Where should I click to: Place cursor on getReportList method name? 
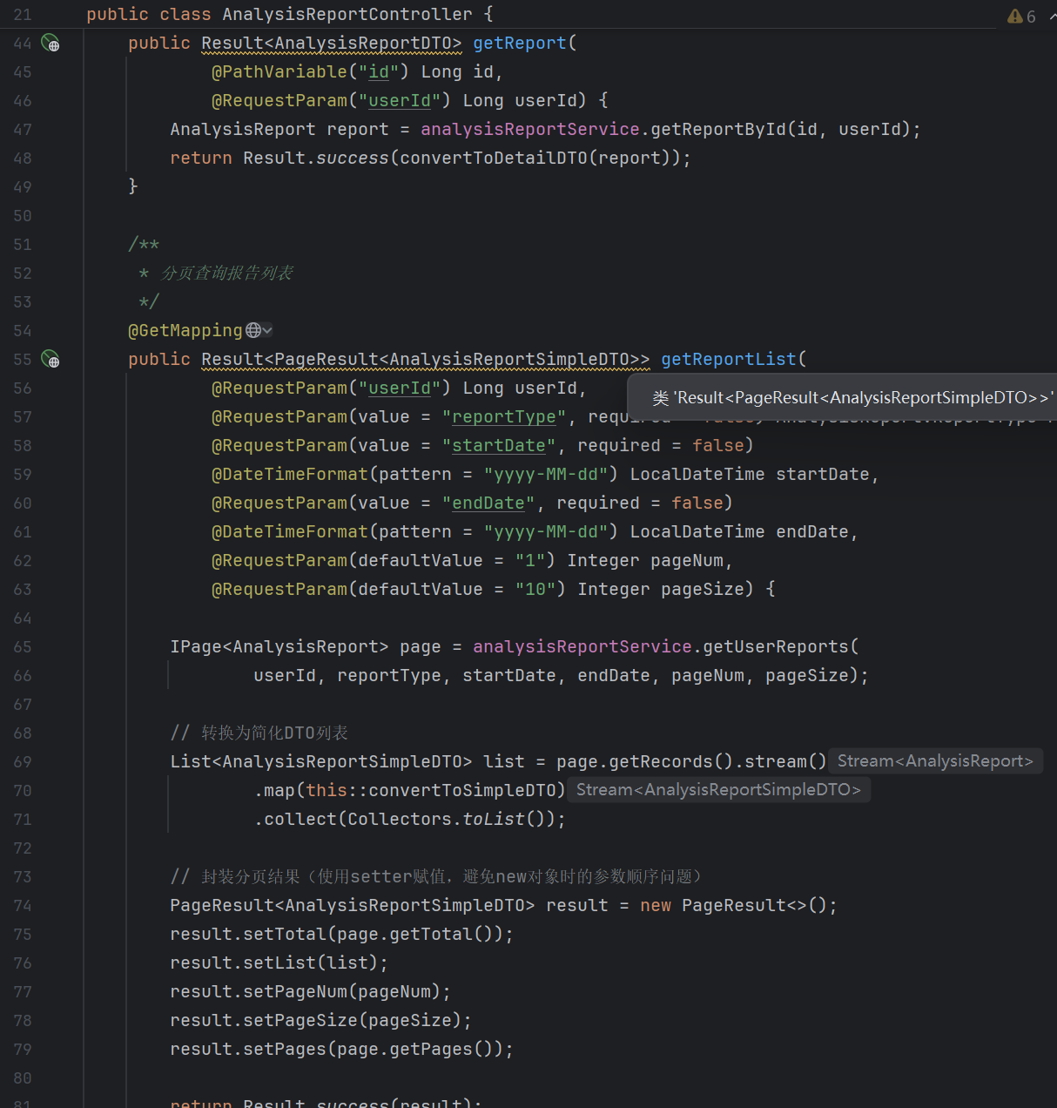coord(729,360)
